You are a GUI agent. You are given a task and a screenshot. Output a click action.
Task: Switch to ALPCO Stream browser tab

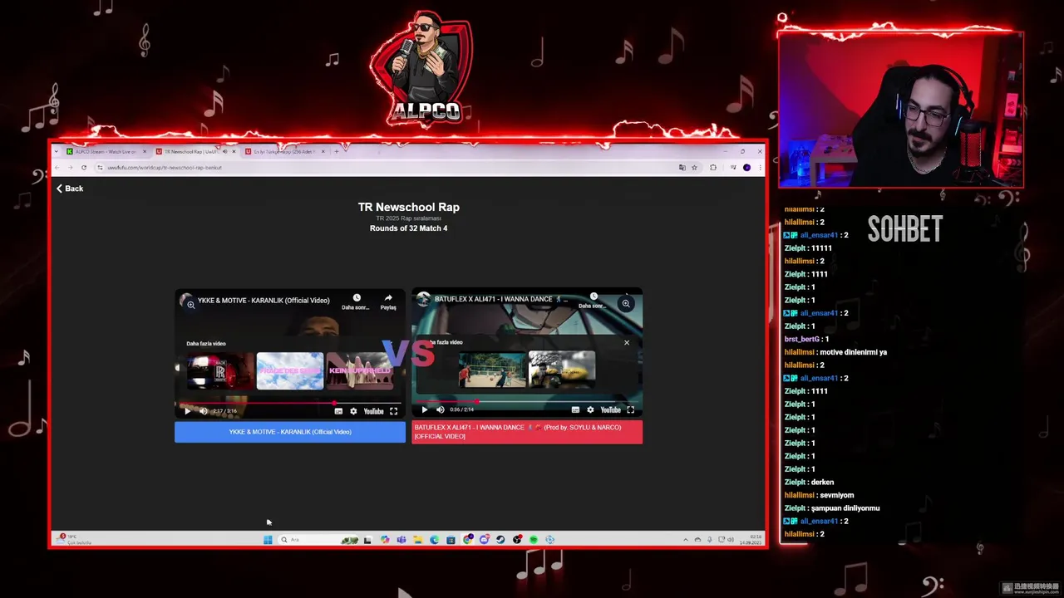[106, 152]
